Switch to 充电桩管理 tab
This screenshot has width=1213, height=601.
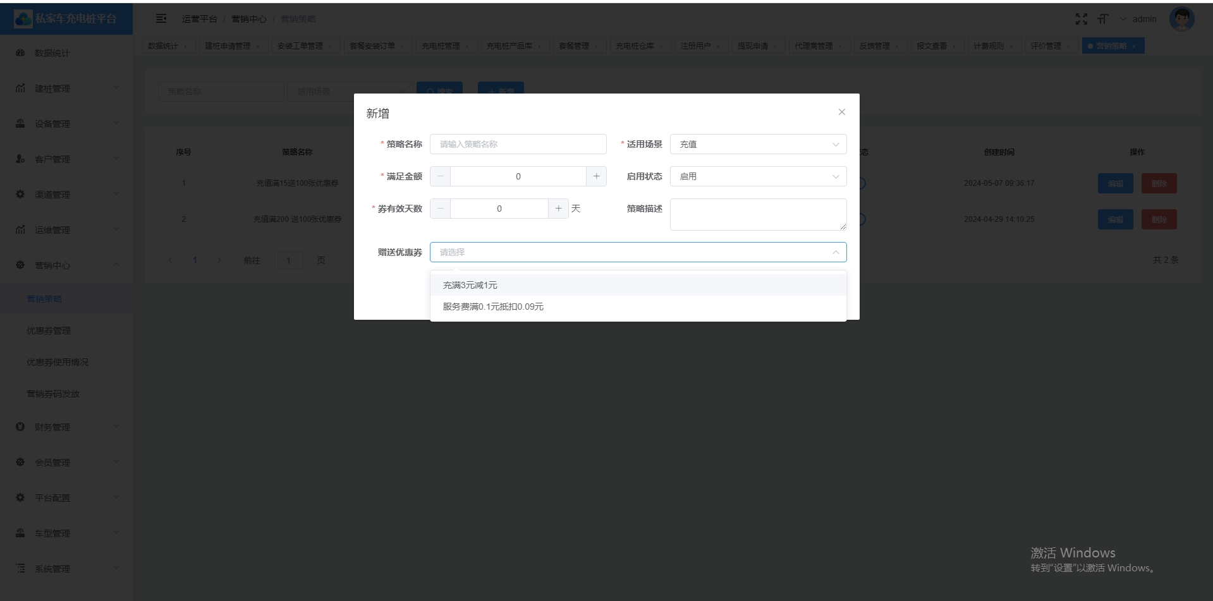(x=446, y=46)
